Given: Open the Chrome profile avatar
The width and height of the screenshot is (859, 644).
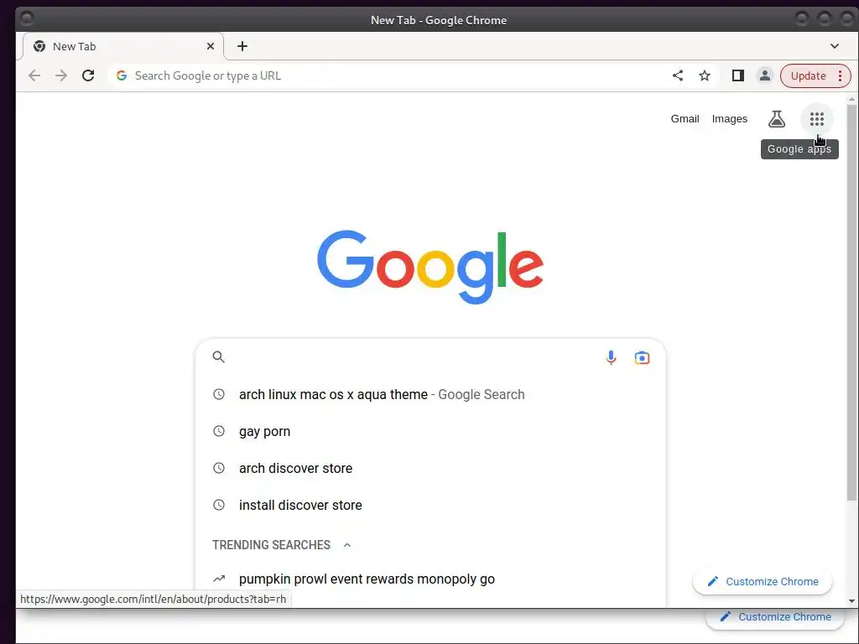Looking at the screenshot, I should pyautogui.click(x=765, y=75).
